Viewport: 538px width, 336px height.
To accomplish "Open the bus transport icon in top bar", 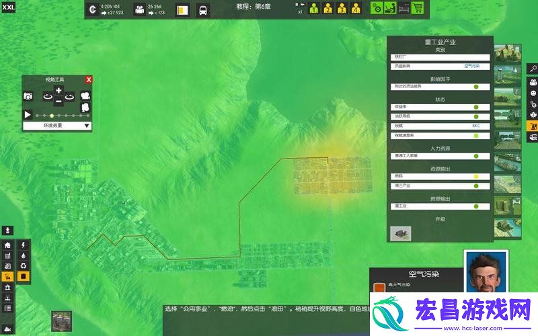I will tap(203, 10).
